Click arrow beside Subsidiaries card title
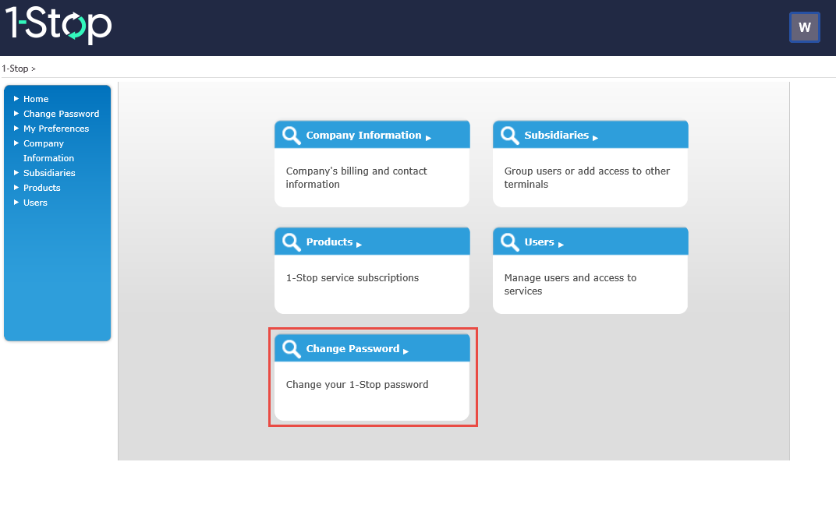 tap(595, 138)
